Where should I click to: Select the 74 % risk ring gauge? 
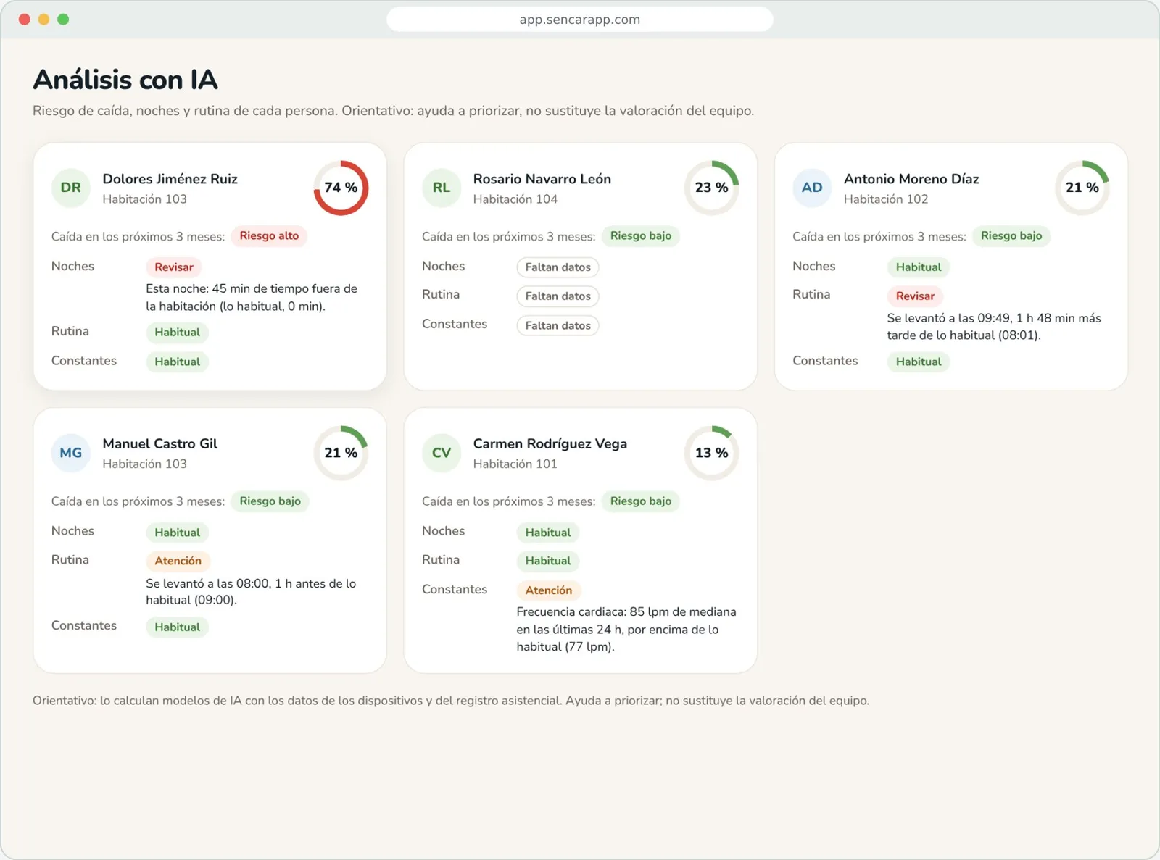341,188
